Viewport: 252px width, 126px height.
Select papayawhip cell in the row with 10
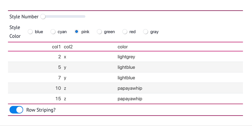point(130,88)
